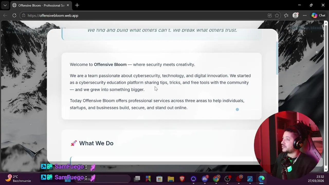Open Settings and more ellipsis menu
Viewport: 329px width, 185px height.
coord(305,15)
